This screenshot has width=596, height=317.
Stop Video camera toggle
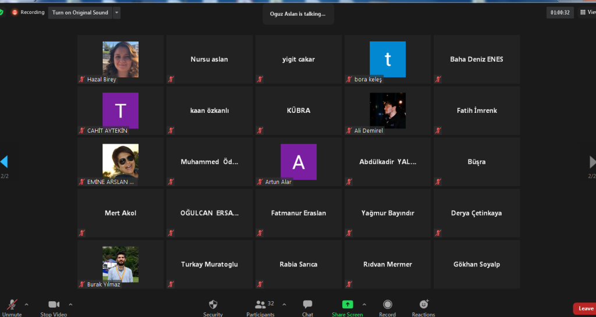tap(54, 304)
